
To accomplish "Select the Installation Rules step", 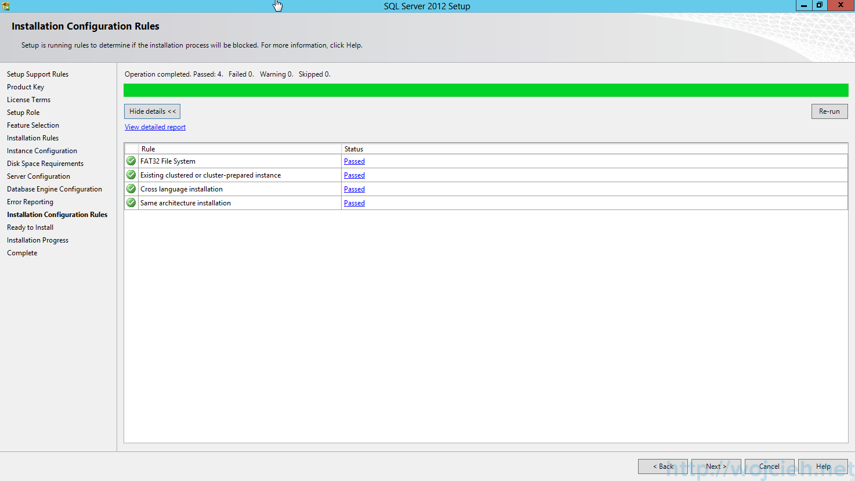I will [x=32, y=138].
